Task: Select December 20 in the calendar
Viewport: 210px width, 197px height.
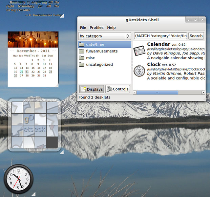Action: [x=21, y=72]
